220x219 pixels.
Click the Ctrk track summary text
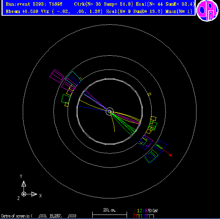[x=103, y=4]
